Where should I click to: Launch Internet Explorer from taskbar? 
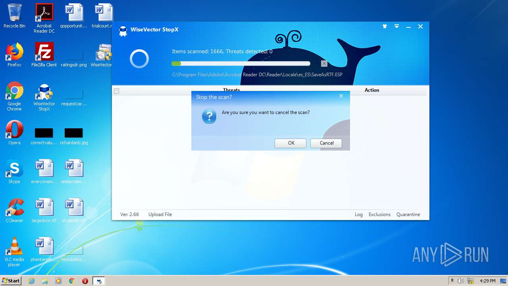click(x=31, y=281)
